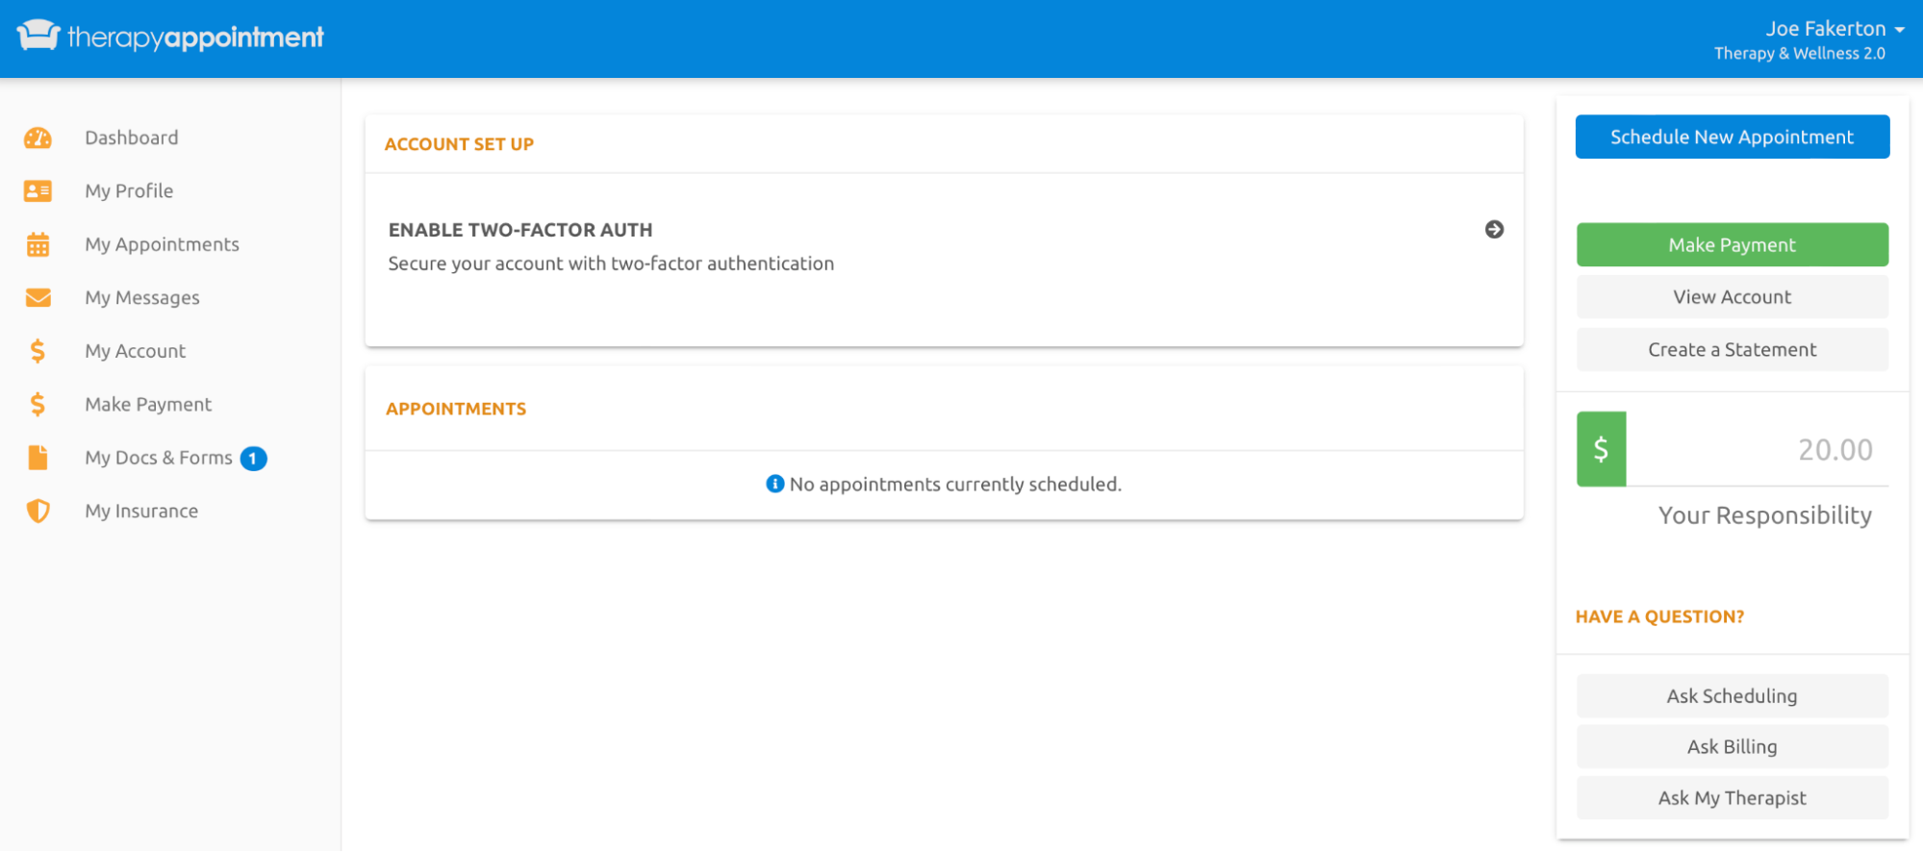This screenshot has width=1923, height=852.
Task: Click the 'HAVE A QUESTION?' heading
Action: (1659, 617)
